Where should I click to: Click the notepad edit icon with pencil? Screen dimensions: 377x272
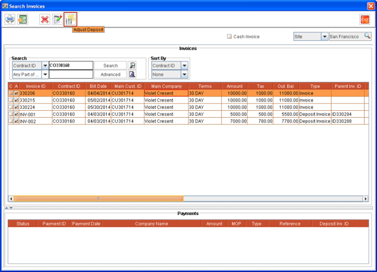coord(58,19)
